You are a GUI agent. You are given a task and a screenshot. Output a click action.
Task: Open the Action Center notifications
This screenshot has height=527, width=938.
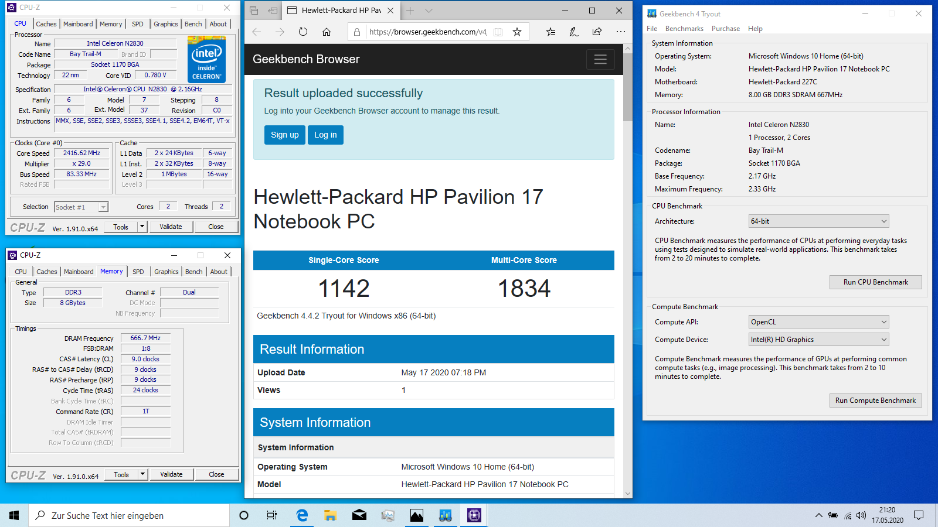click(x=919, y=515)
